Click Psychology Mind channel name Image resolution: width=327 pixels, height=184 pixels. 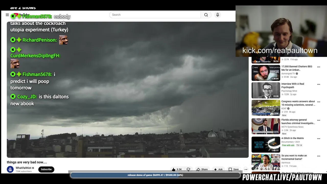click(289, 91)
